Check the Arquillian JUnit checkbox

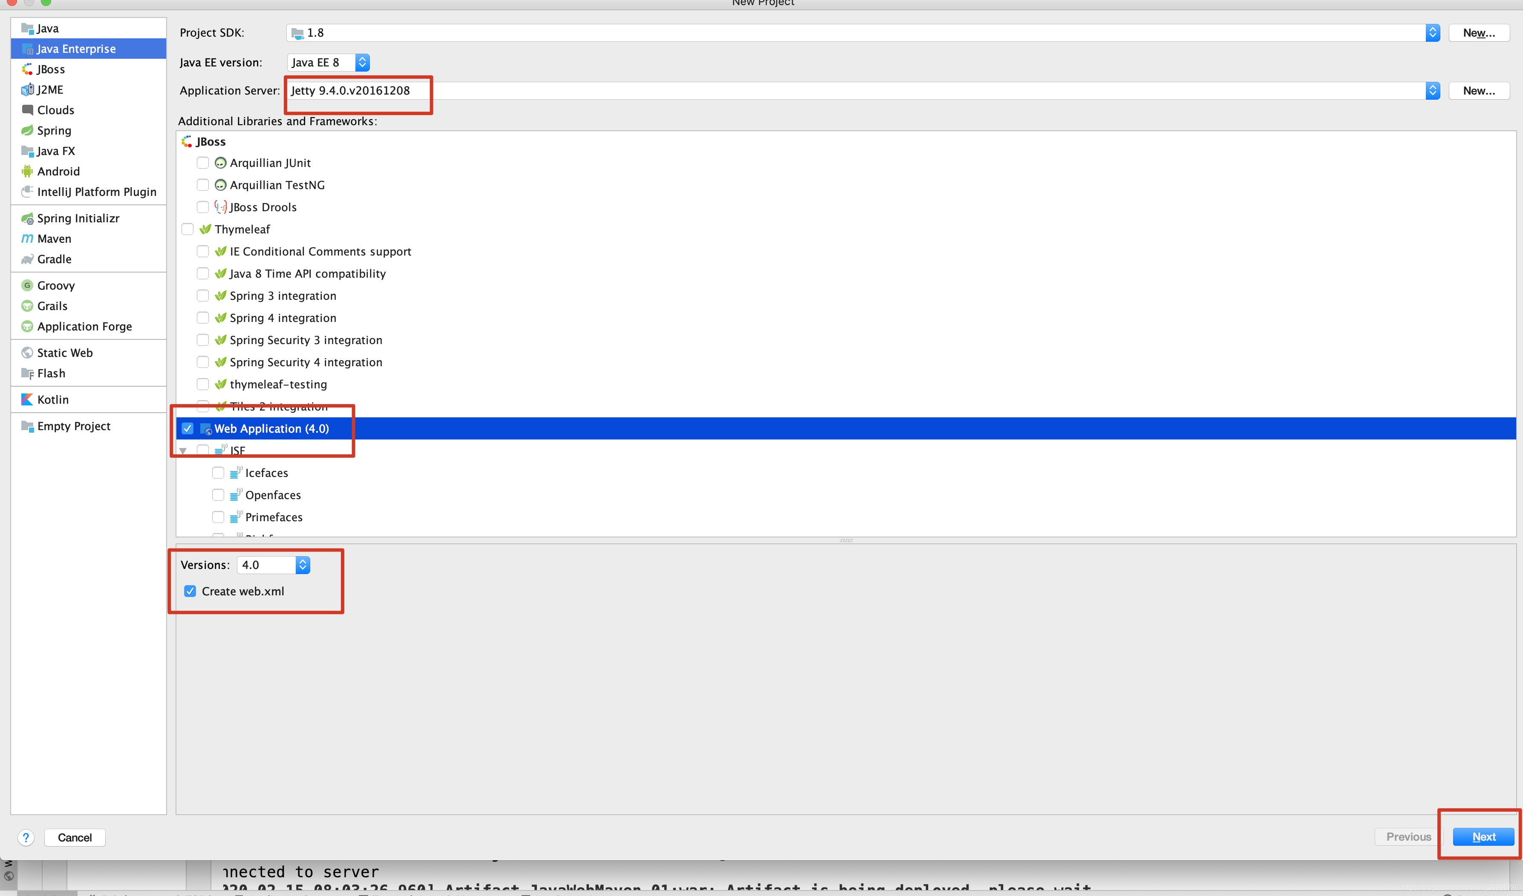(203, 163)
